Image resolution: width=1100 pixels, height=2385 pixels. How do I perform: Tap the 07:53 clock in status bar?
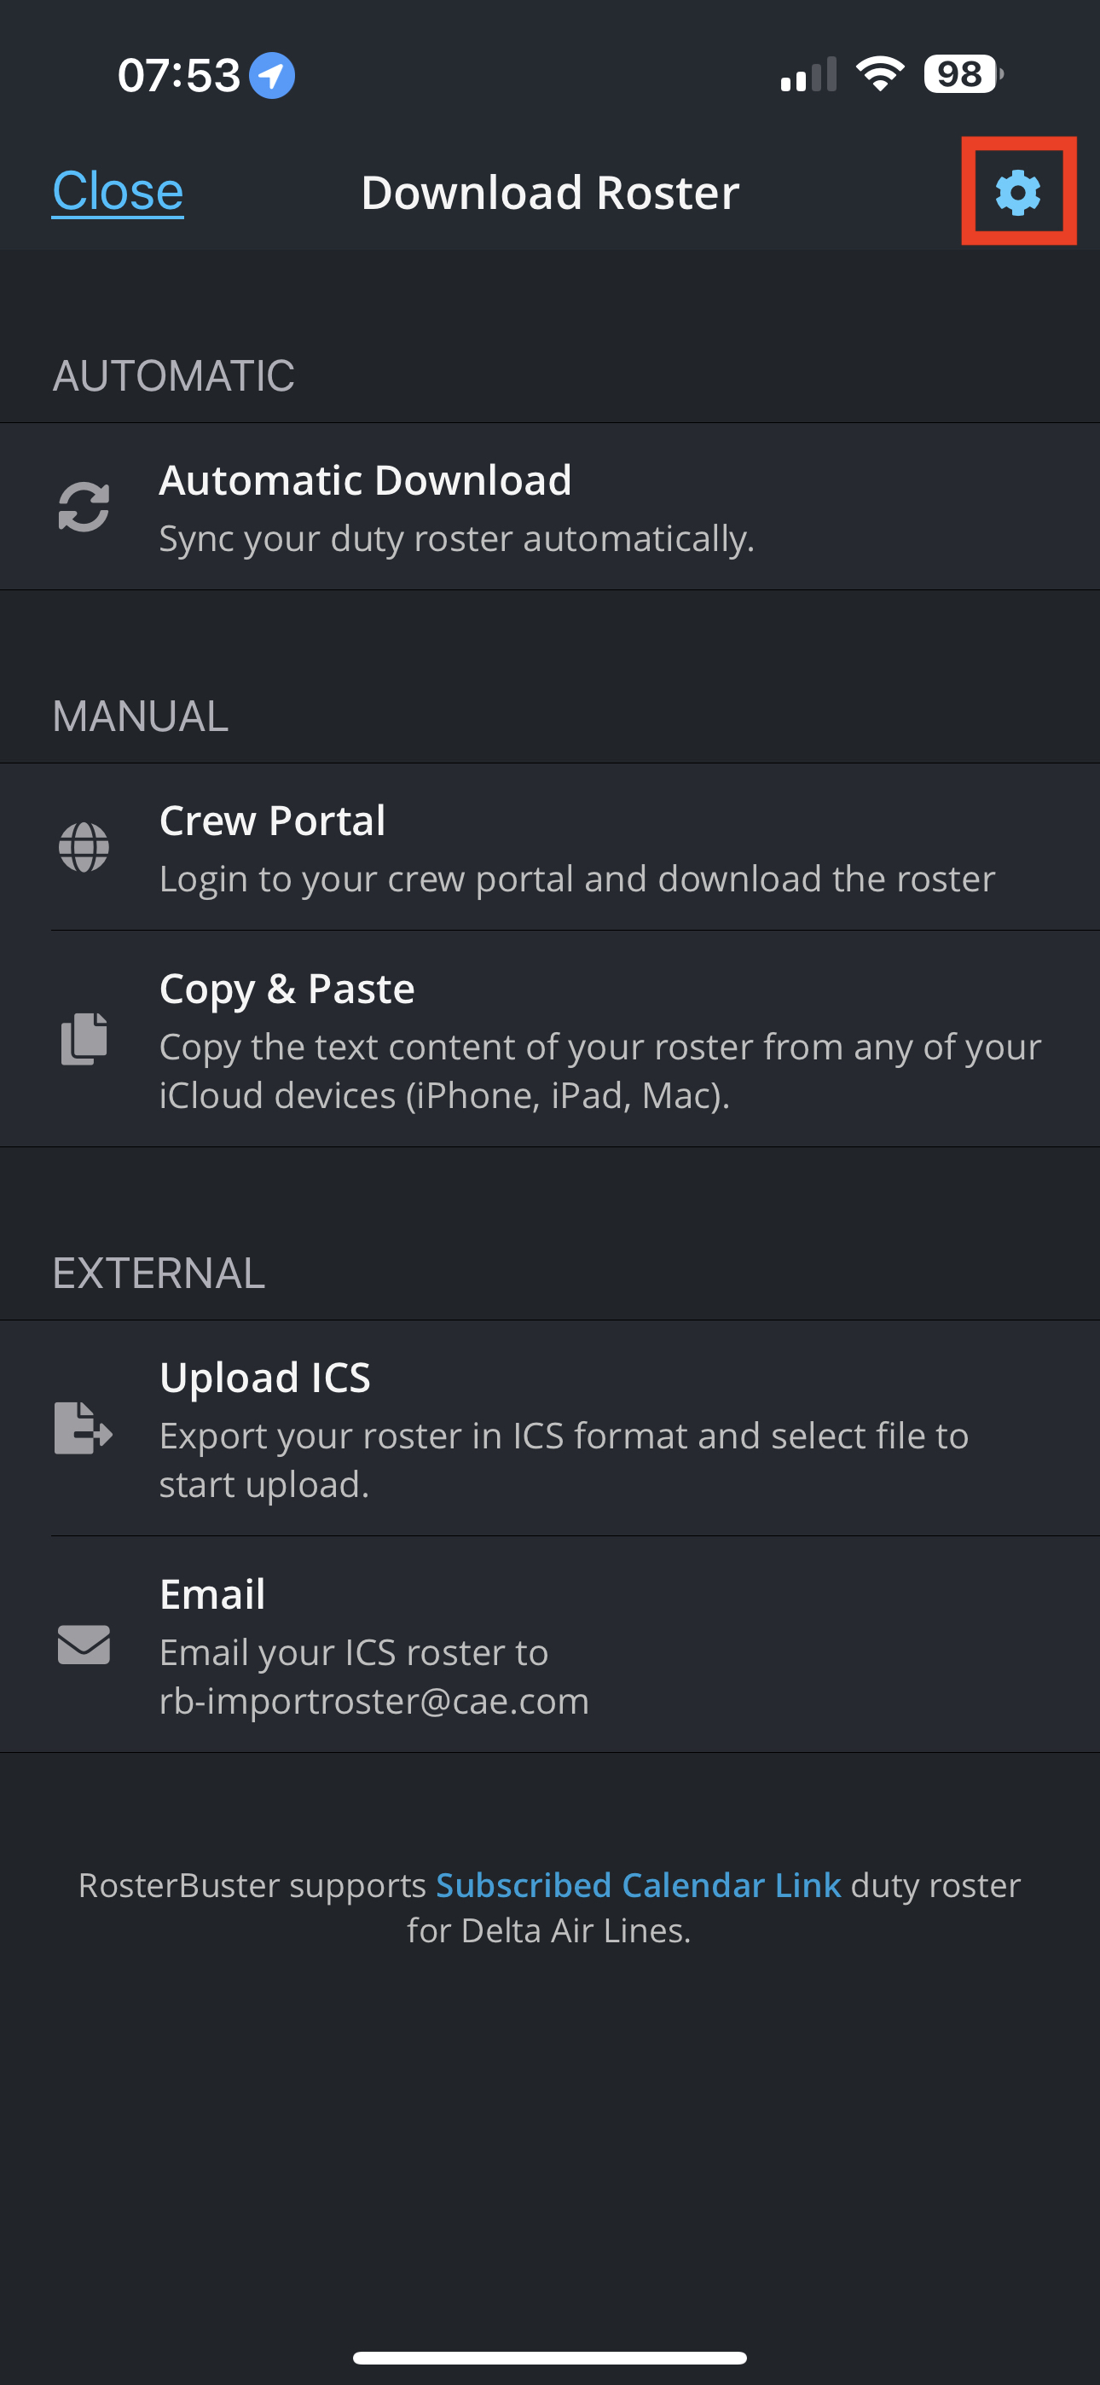(x=179, y=75)
